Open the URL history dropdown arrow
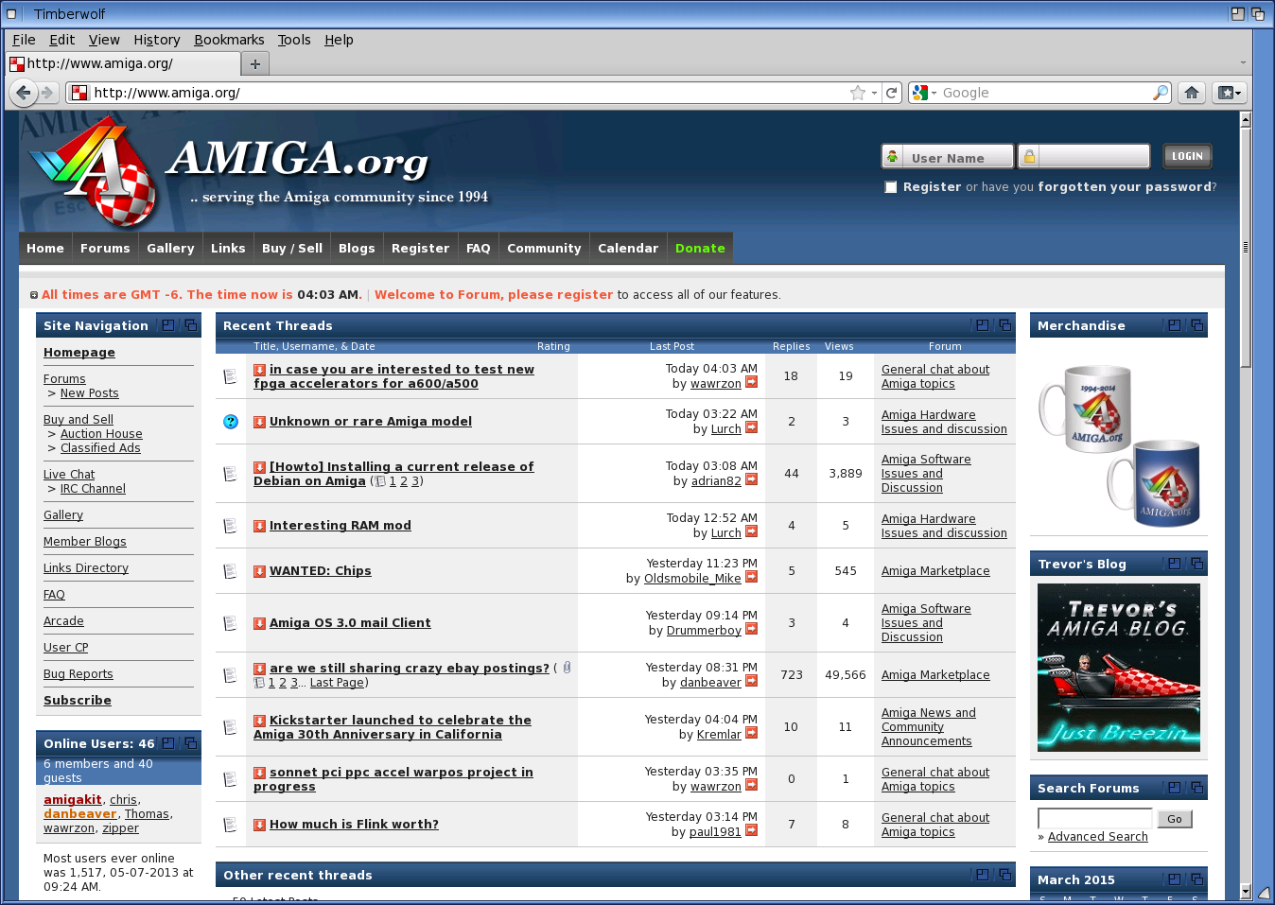This screenshot has width=1275, height=905. [x=874, y=93]
